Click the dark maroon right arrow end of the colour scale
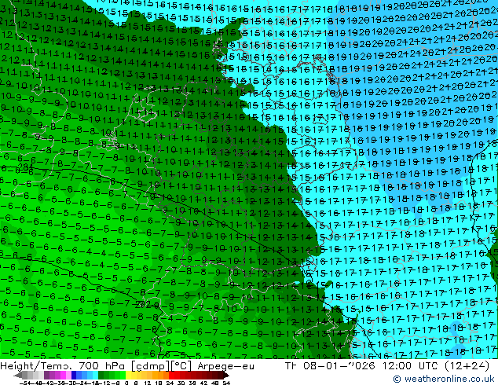 point(226,376)
